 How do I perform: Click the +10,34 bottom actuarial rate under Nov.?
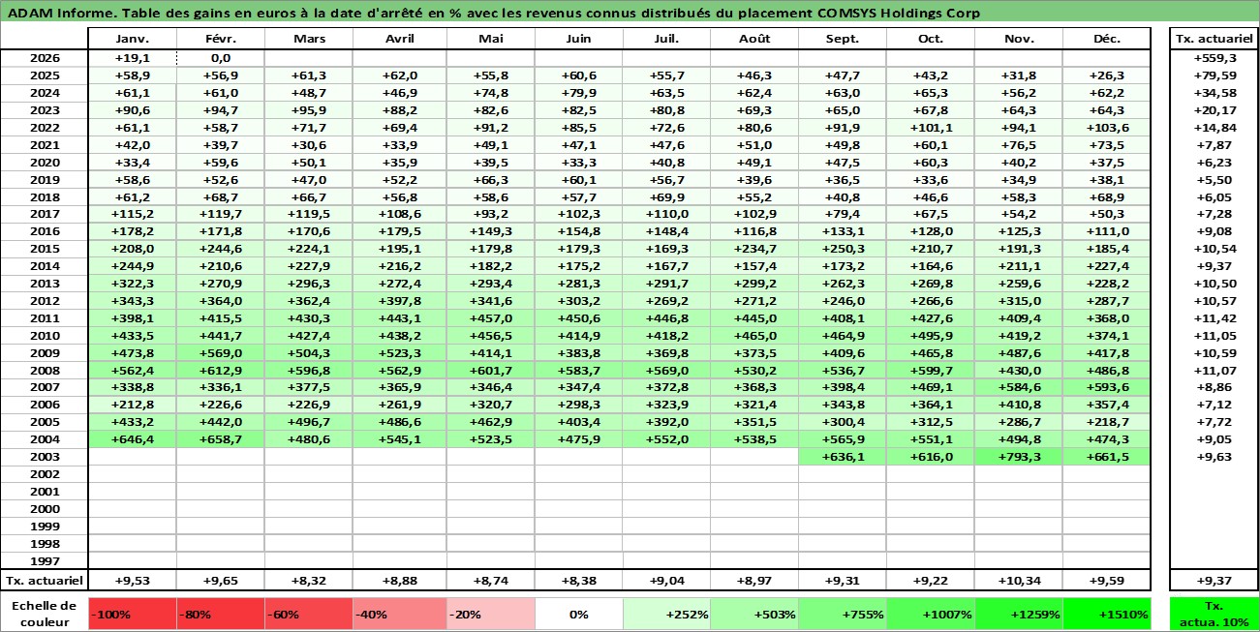coord(1018,581)
